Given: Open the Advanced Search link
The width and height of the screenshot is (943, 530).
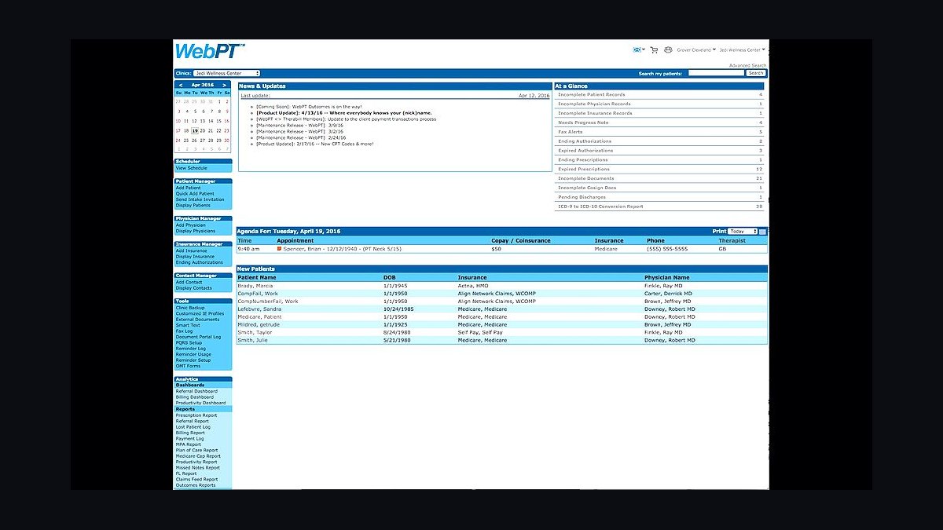Looking at the screenshot, I should point(747,65).
